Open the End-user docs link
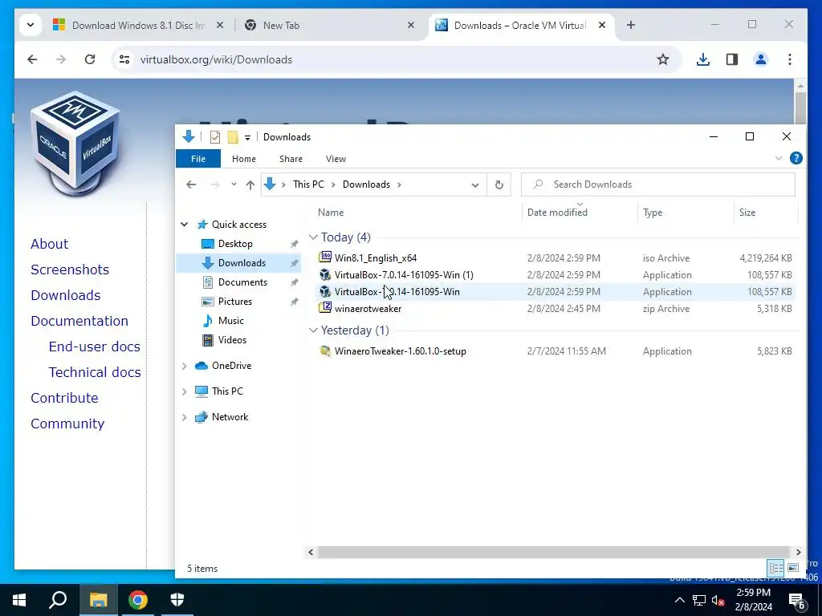The height and width of the screenshot is (616, 822). click(x=95, y=346)
